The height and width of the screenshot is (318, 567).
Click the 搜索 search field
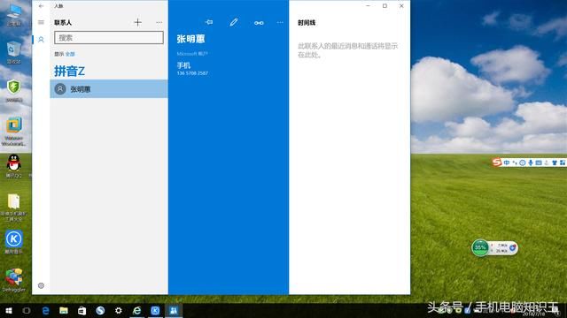point(109,37)
